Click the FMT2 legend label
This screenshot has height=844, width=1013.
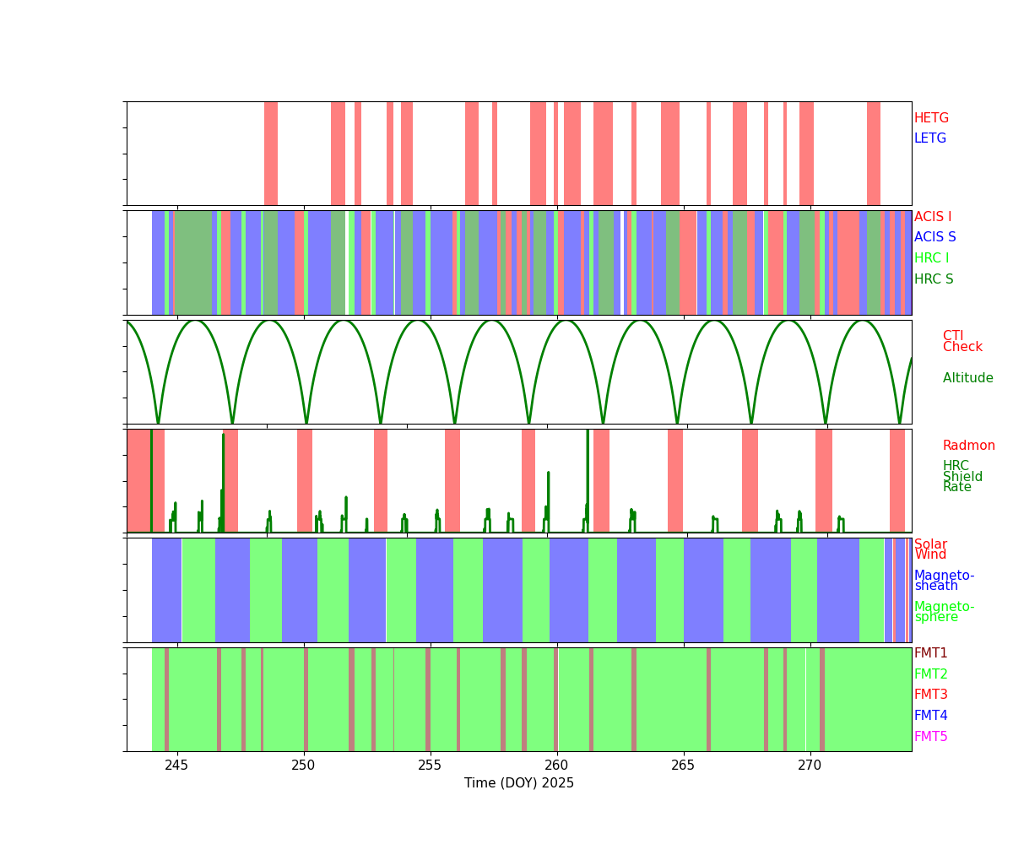pyautogui.click(x=931, y=674)
